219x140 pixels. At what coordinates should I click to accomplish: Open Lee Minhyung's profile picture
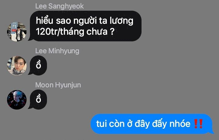[x=17, y=66]
